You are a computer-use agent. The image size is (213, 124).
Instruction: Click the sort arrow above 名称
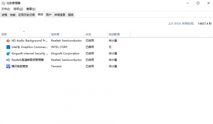tap(24, 32)
